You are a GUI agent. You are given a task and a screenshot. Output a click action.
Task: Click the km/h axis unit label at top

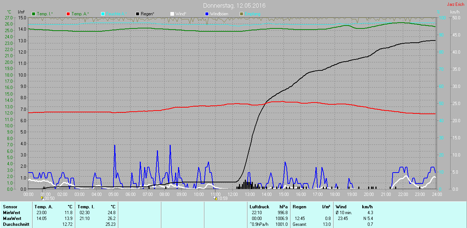pyautogui.click(x=455, y=12)
